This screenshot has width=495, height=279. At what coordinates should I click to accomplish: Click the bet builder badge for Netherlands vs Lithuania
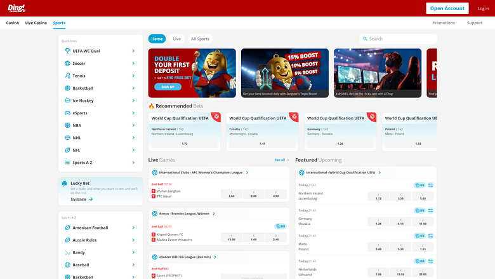419,261
